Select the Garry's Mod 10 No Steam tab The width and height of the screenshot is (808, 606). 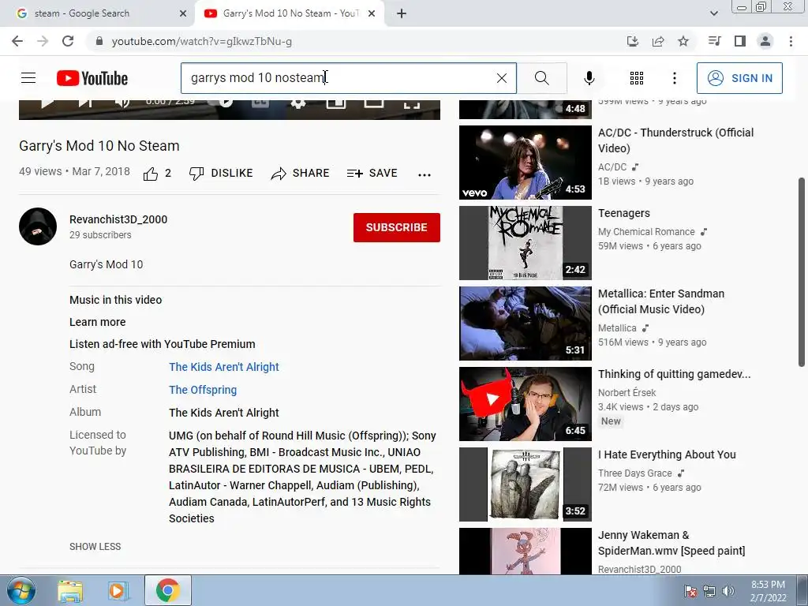290,13
